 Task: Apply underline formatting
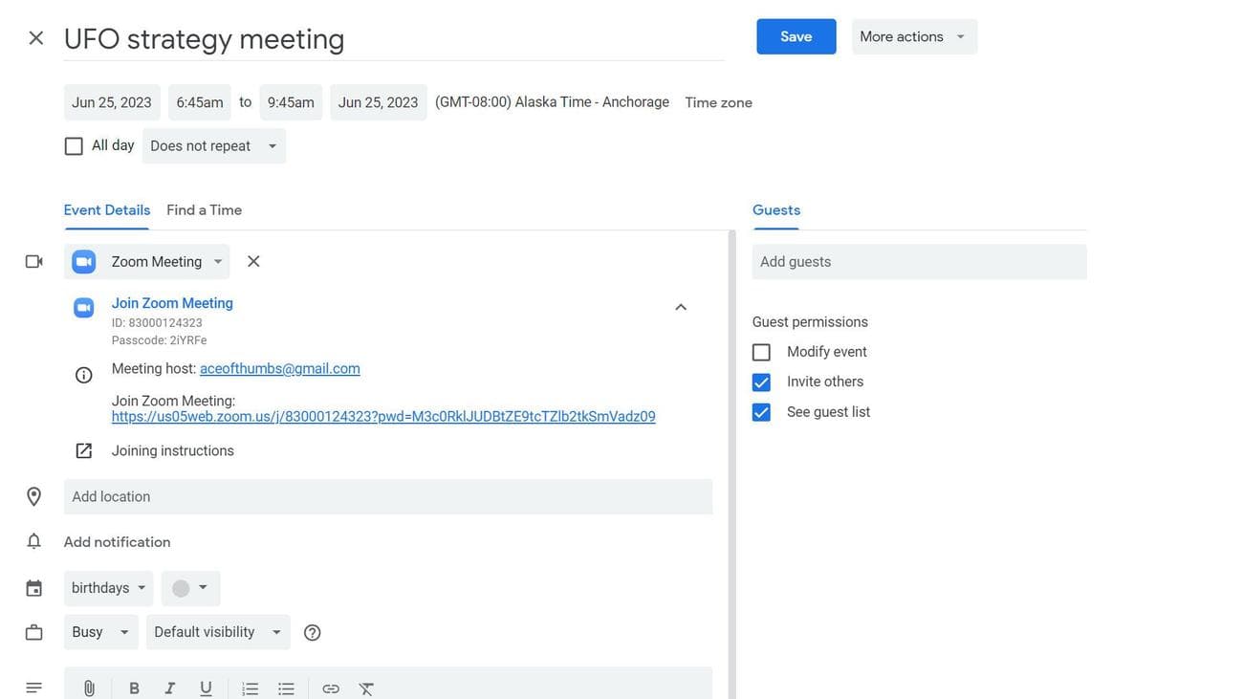coord(206,688)
